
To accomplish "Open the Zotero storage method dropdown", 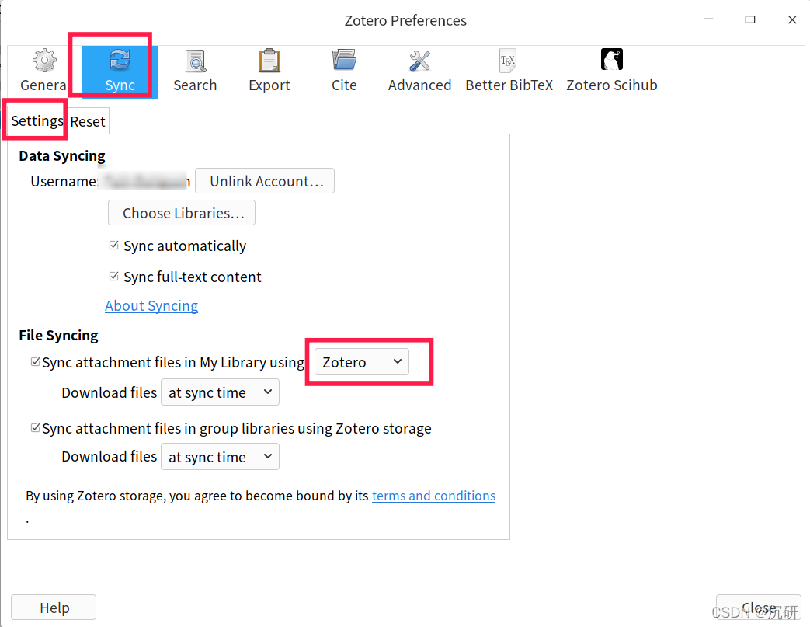I will [x=362, y=362].
